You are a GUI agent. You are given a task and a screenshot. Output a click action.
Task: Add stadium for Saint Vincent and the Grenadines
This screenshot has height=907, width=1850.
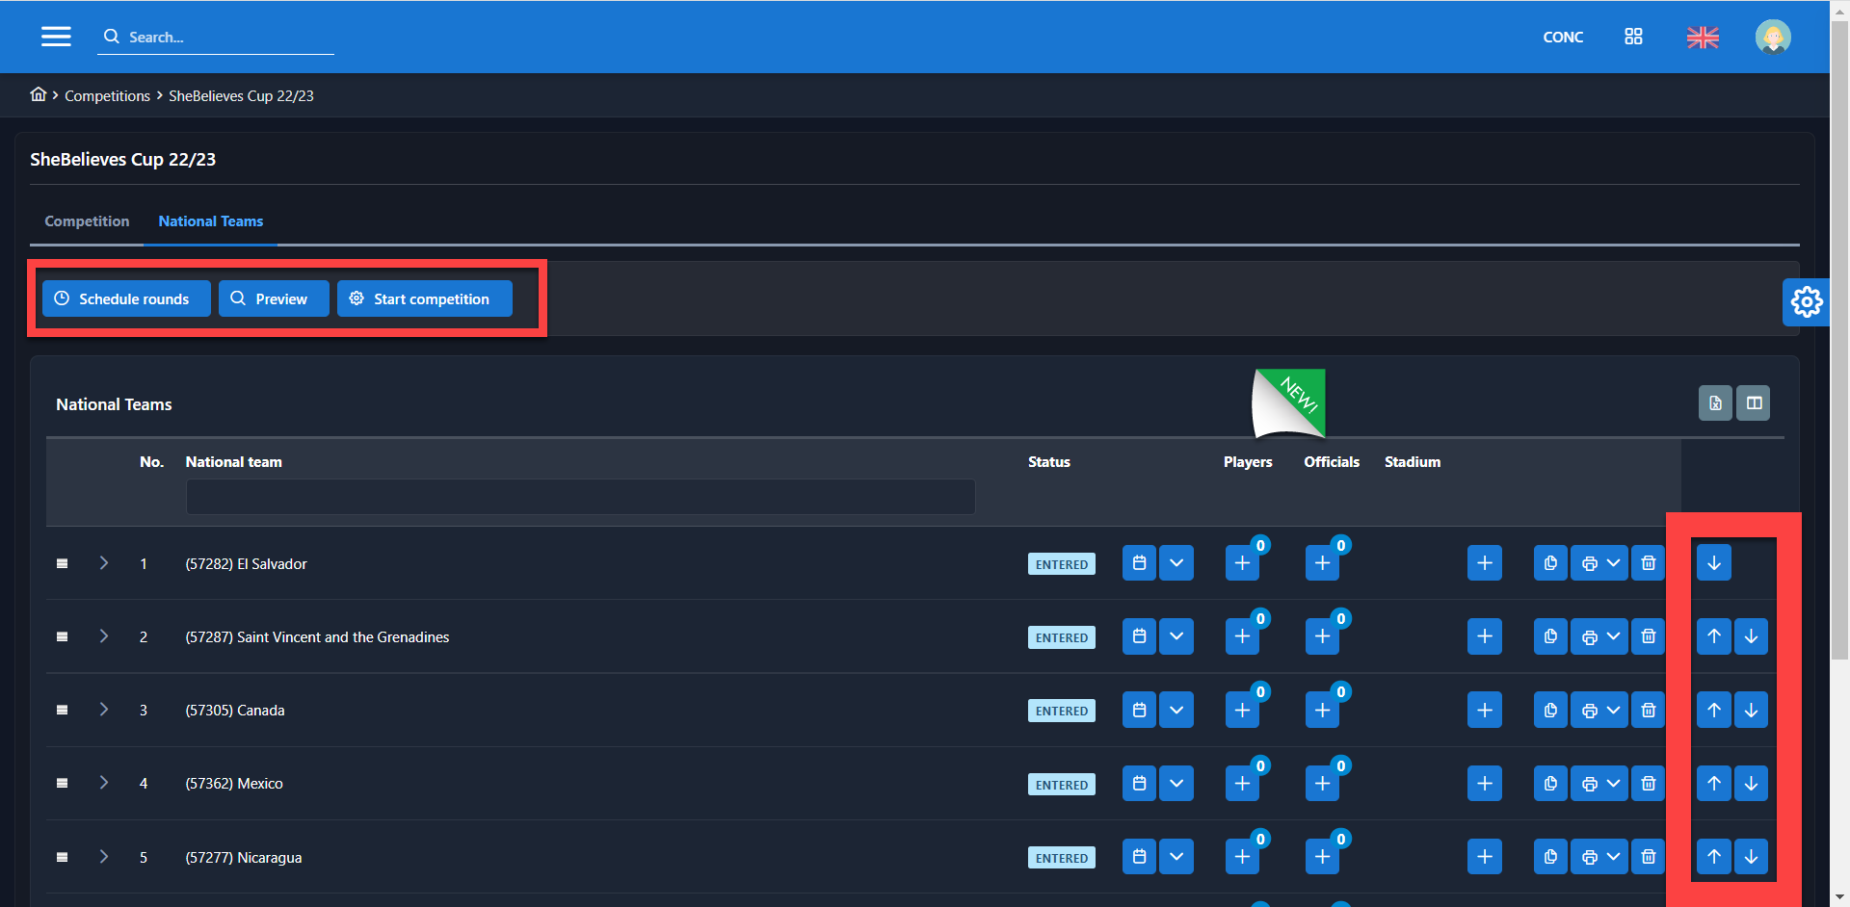coord(1484,636)
